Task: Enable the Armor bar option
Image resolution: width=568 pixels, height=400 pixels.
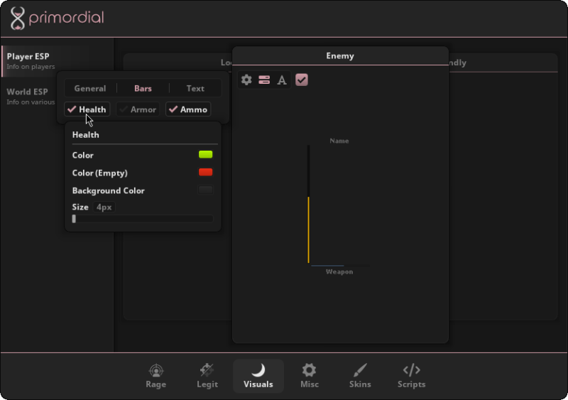Action: (138, 109)
